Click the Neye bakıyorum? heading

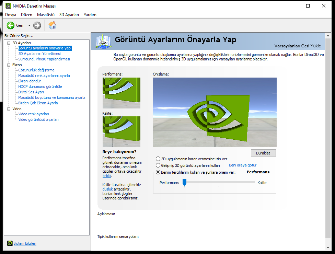(119, 152)
